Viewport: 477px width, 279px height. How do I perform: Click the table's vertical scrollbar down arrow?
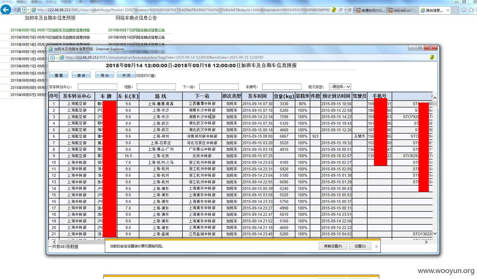435,234
